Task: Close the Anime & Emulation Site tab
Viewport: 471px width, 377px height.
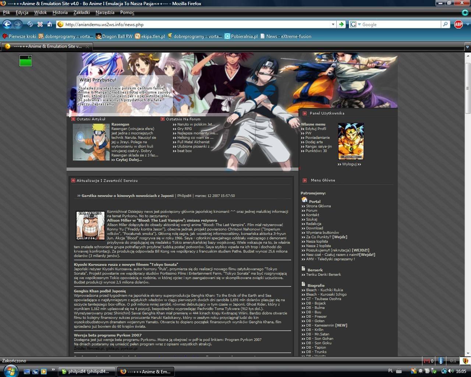Action: coord(88,46)
